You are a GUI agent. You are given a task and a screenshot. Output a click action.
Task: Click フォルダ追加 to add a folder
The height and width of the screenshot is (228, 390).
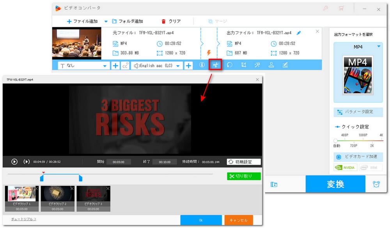tap(128, 21)
